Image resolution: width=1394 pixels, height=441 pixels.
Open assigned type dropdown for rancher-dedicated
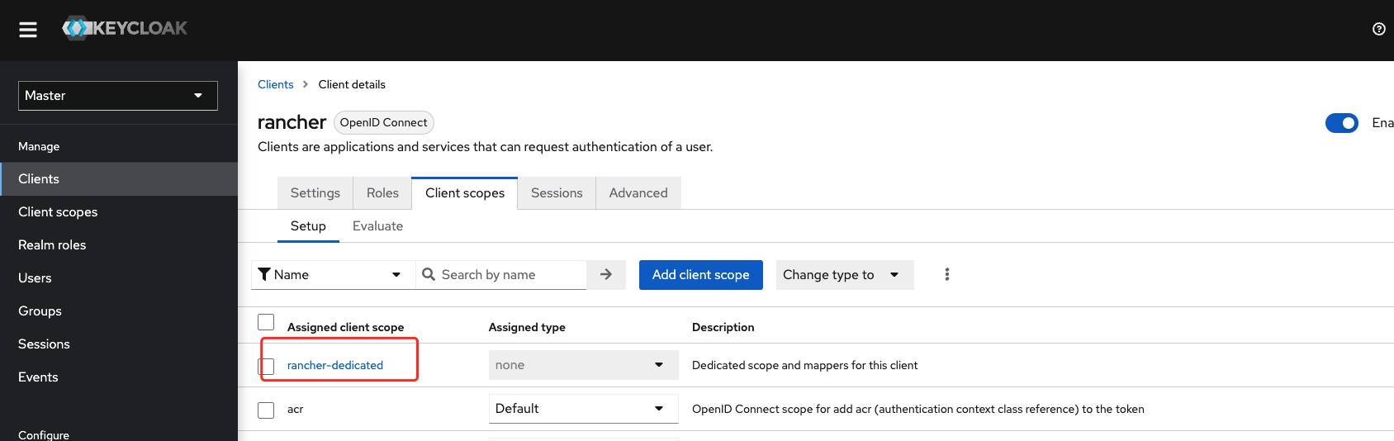click(x=584, y=365)
